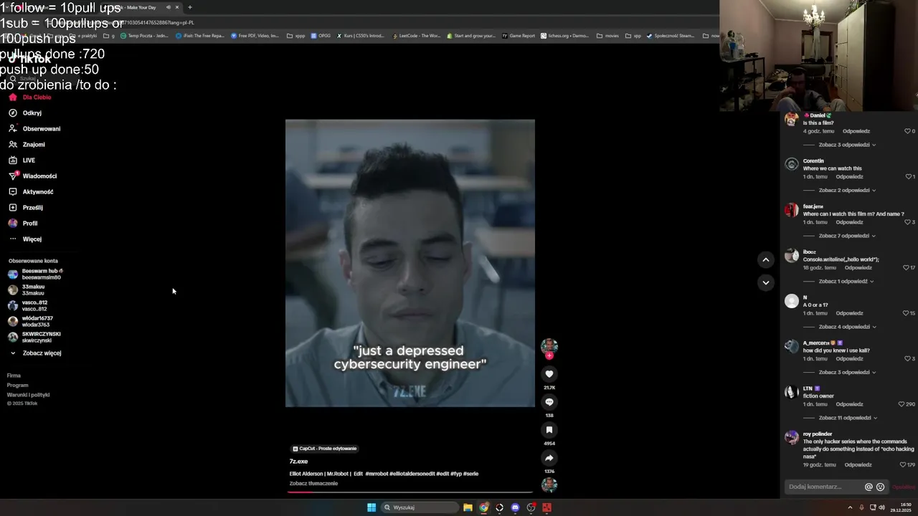This screenshot has width=918, height=516.
Task: Like roy polinder's comment
Action: 903,464
